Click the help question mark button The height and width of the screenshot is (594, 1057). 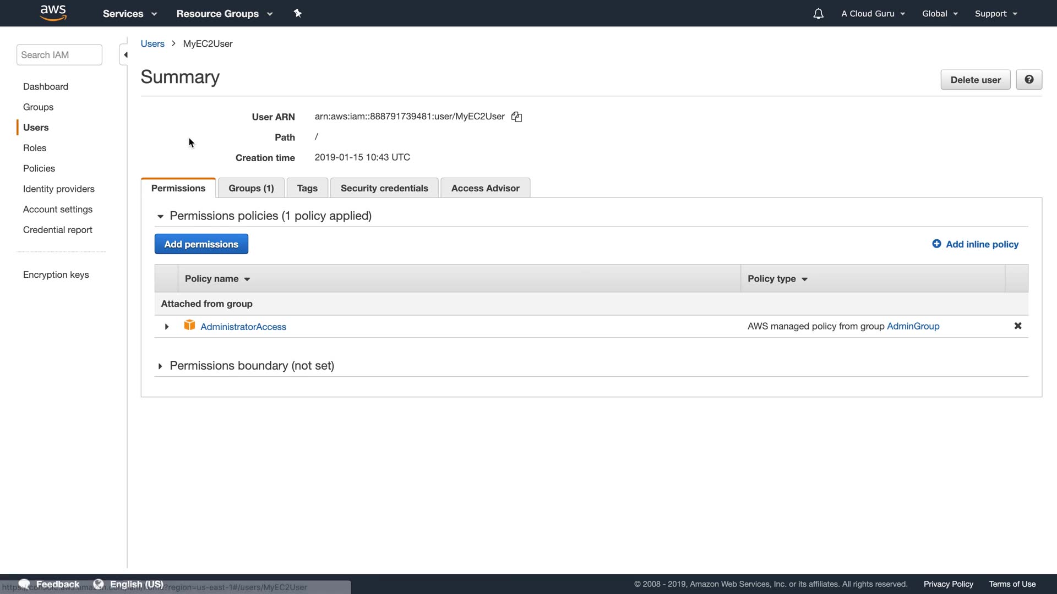point(1028,80)
